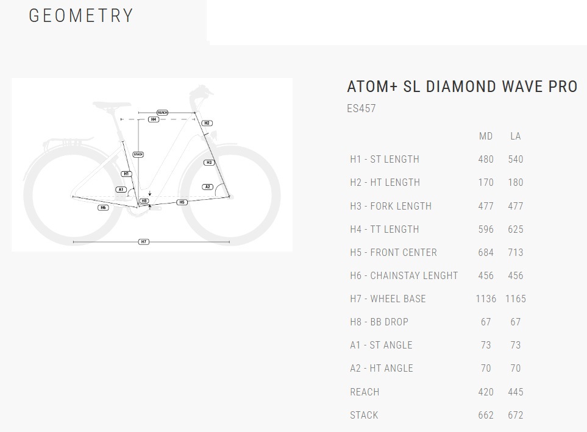587x432 pixels.
Task: Click the H1 - ST LENGTH row label
Action: (385, 159)
